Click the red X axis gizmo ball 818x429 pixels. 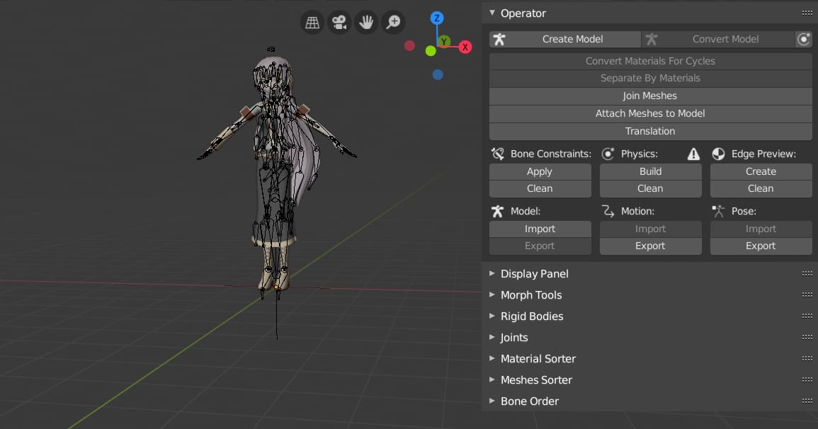tap(465, 47)
